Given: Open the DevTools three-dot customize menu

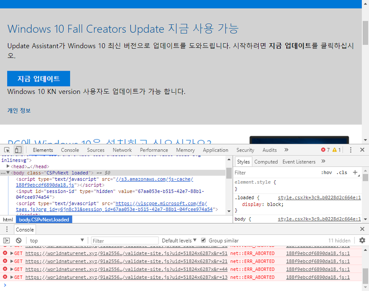Looking at the screenshot, I should click(351, 150).
